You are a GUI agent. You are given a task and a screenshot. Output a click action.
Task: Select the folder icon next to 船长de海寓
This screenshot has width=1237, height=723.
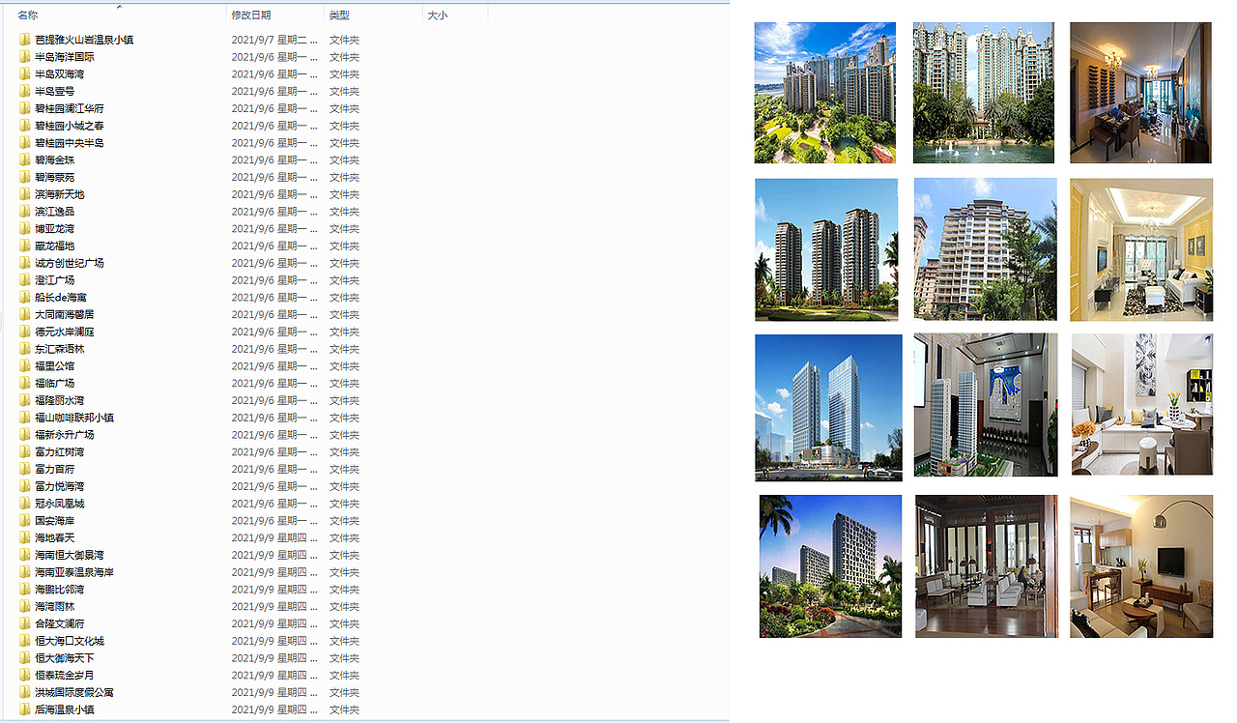tap(25, 298)
